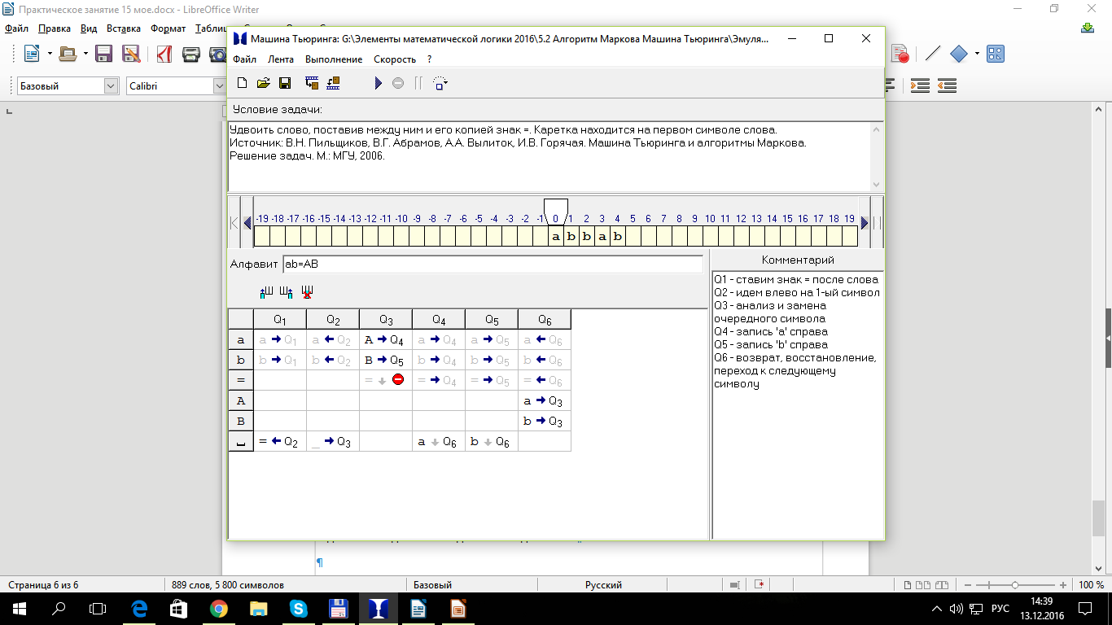Export the Writer document as PDF
The height and width of the screenshot is (625, 1112).
point(164,55)
